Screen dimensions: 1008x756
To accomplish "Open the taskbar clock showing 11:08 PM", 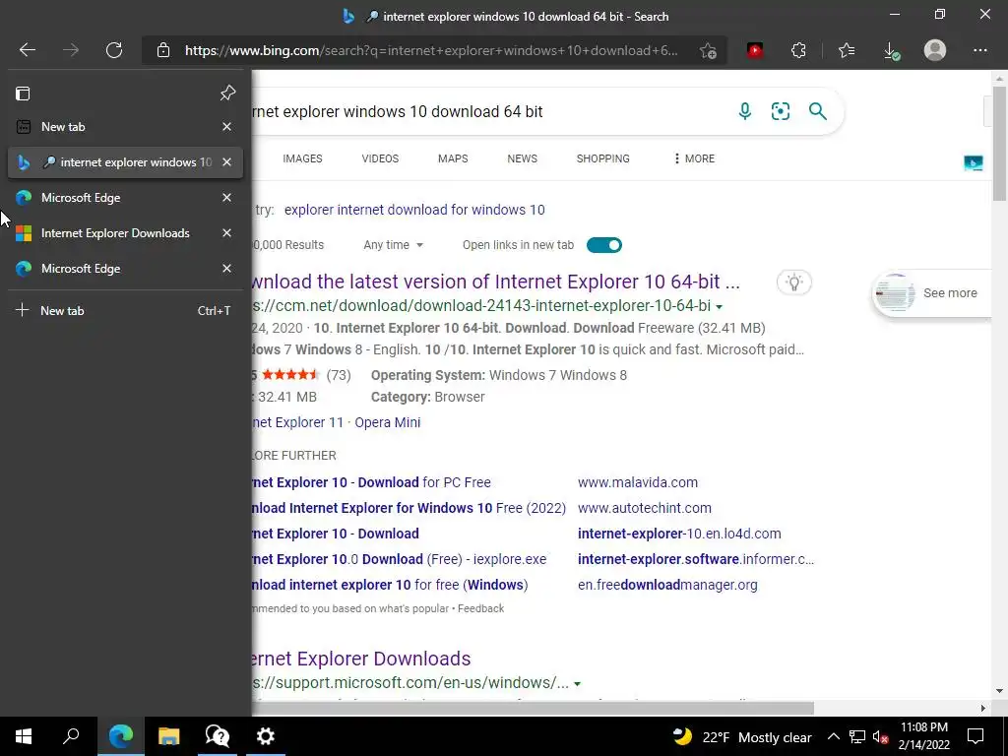I will pyautogui.click(x=923, y=736).
